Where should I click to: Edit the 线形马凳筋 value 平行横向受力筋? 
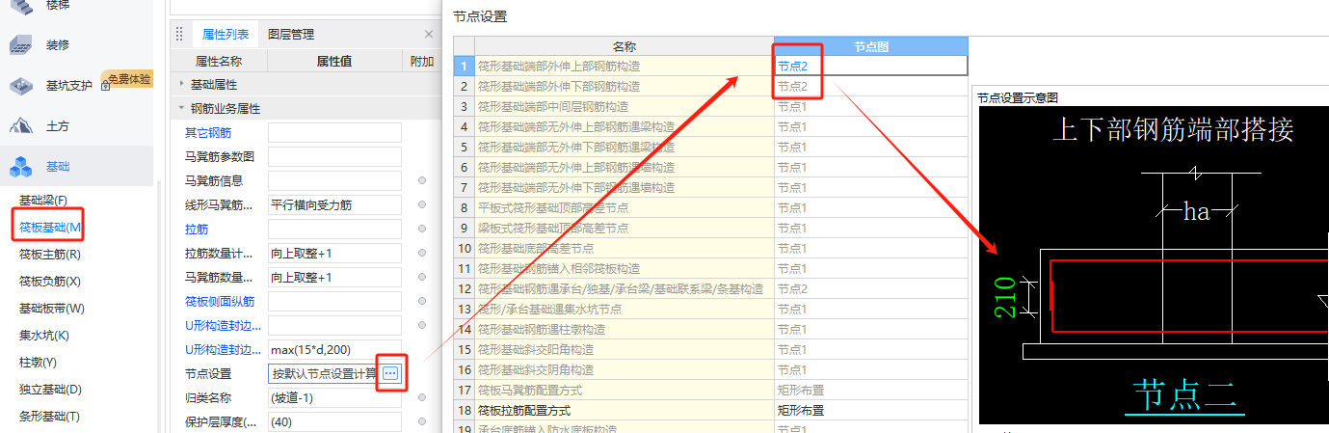coord(334,204)
